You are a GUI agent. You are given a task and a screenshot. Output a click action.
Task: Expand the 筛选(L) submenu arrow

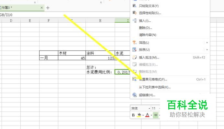point(207,43)
